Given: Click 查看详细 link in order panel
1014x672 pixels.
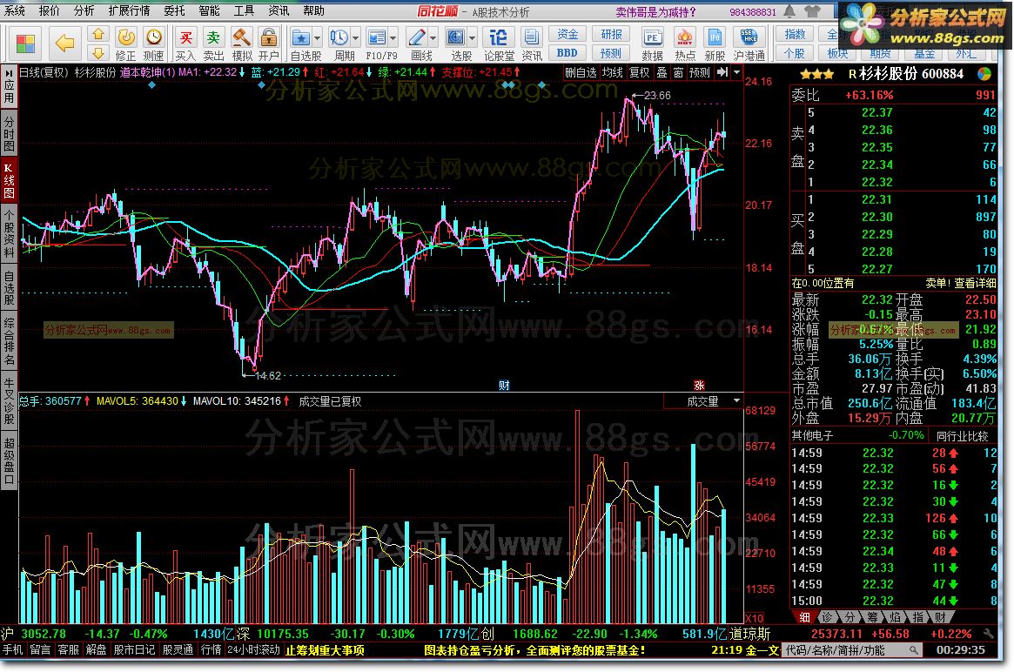Looking at the screenshot, I should pyautogui.click(x=975, y=283).
